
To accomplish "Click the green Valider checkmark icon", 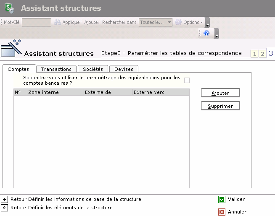I will click(222, 200).
